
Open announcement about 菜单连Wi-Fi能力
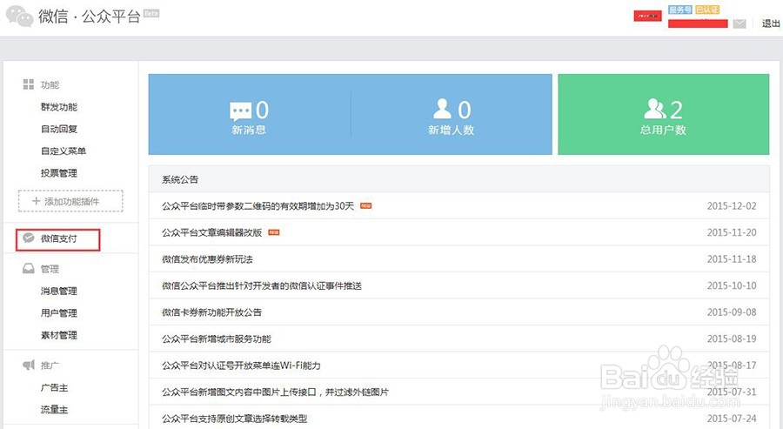tap(241, 365)
